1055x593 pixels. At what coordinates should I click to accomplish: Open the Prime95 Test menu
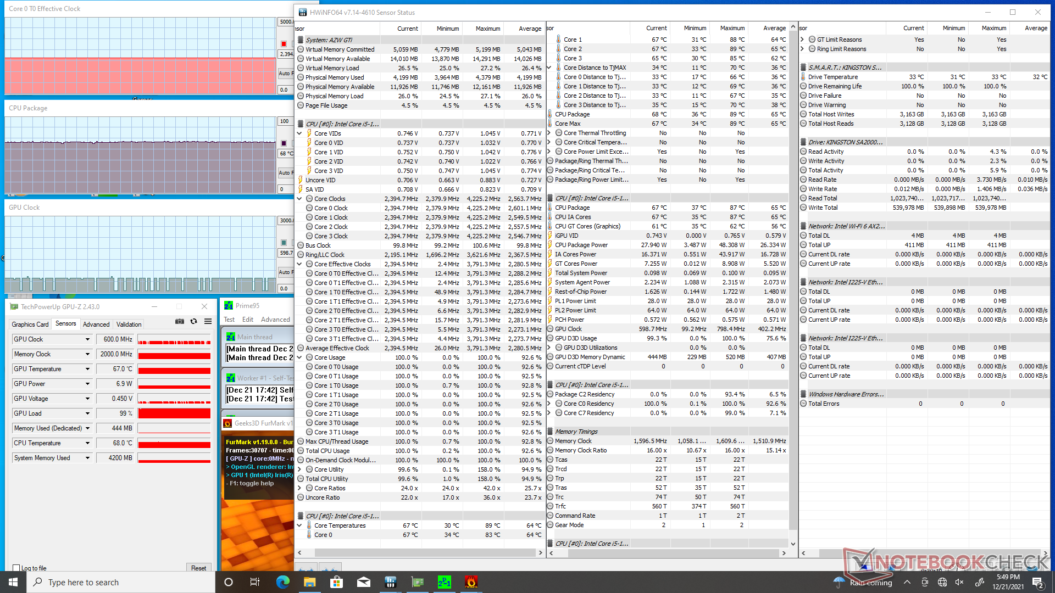pyautogui.click(x=229, y=320)
